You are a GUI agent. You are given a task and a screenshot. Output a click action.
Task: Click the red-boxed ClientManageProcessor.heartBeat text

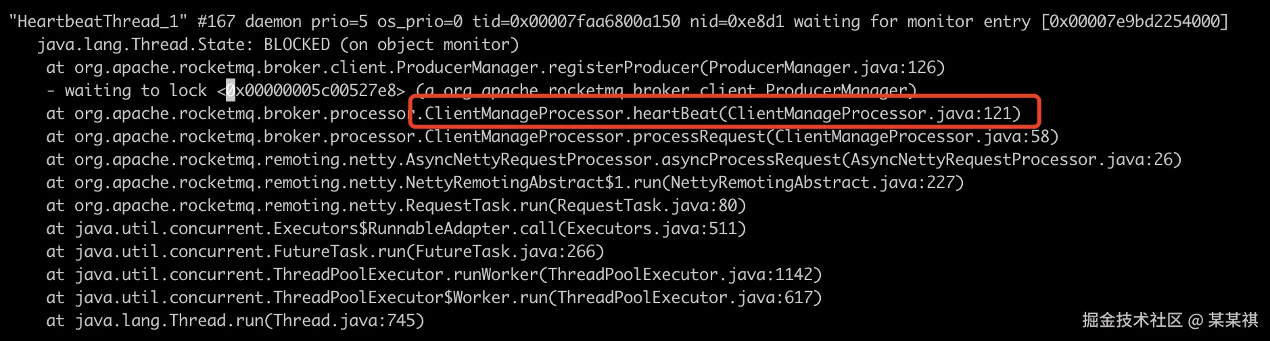722,114
